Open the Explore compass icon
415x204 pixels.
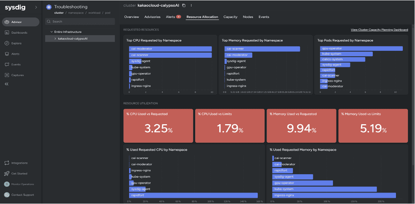7,43
